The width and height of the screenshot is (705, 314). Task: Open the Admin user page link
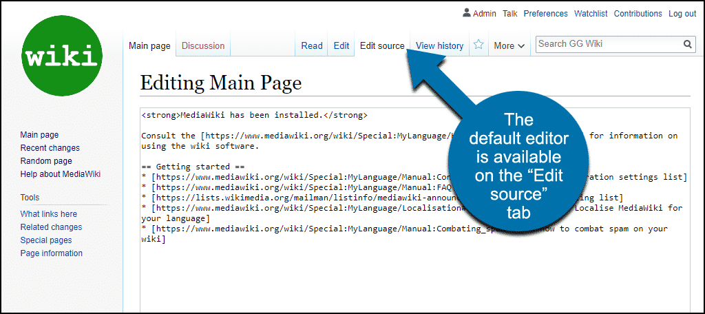(x=484, y=14)
